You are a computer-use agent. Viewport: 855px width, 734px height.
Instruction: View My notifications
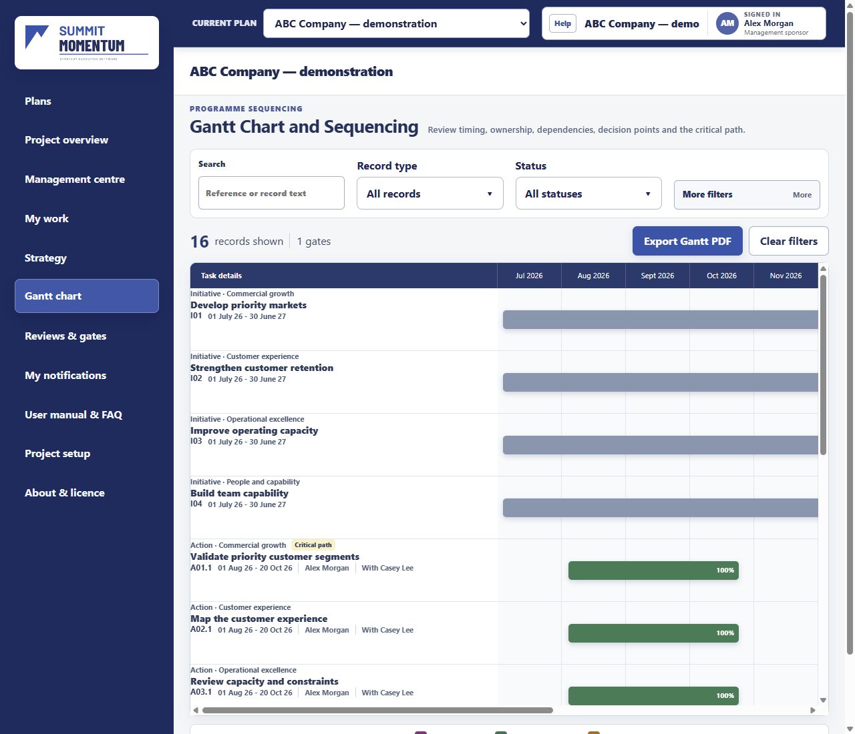(87, 375)
